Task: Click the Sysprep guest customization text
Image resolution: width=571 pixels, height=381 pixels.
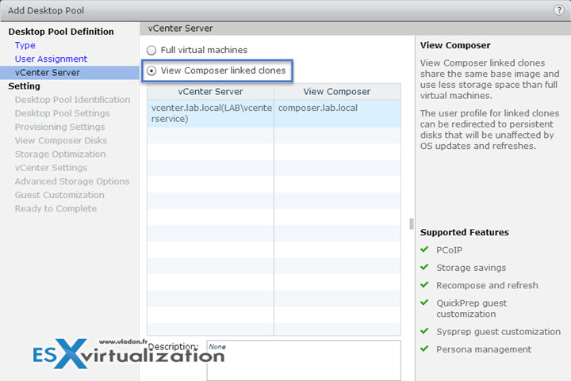Action: [x=499, y=332]
